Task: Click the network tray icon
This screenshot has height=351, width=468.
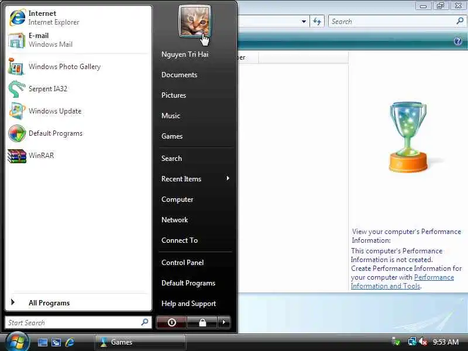Action: pyautogui.click(x=412, y=342)
